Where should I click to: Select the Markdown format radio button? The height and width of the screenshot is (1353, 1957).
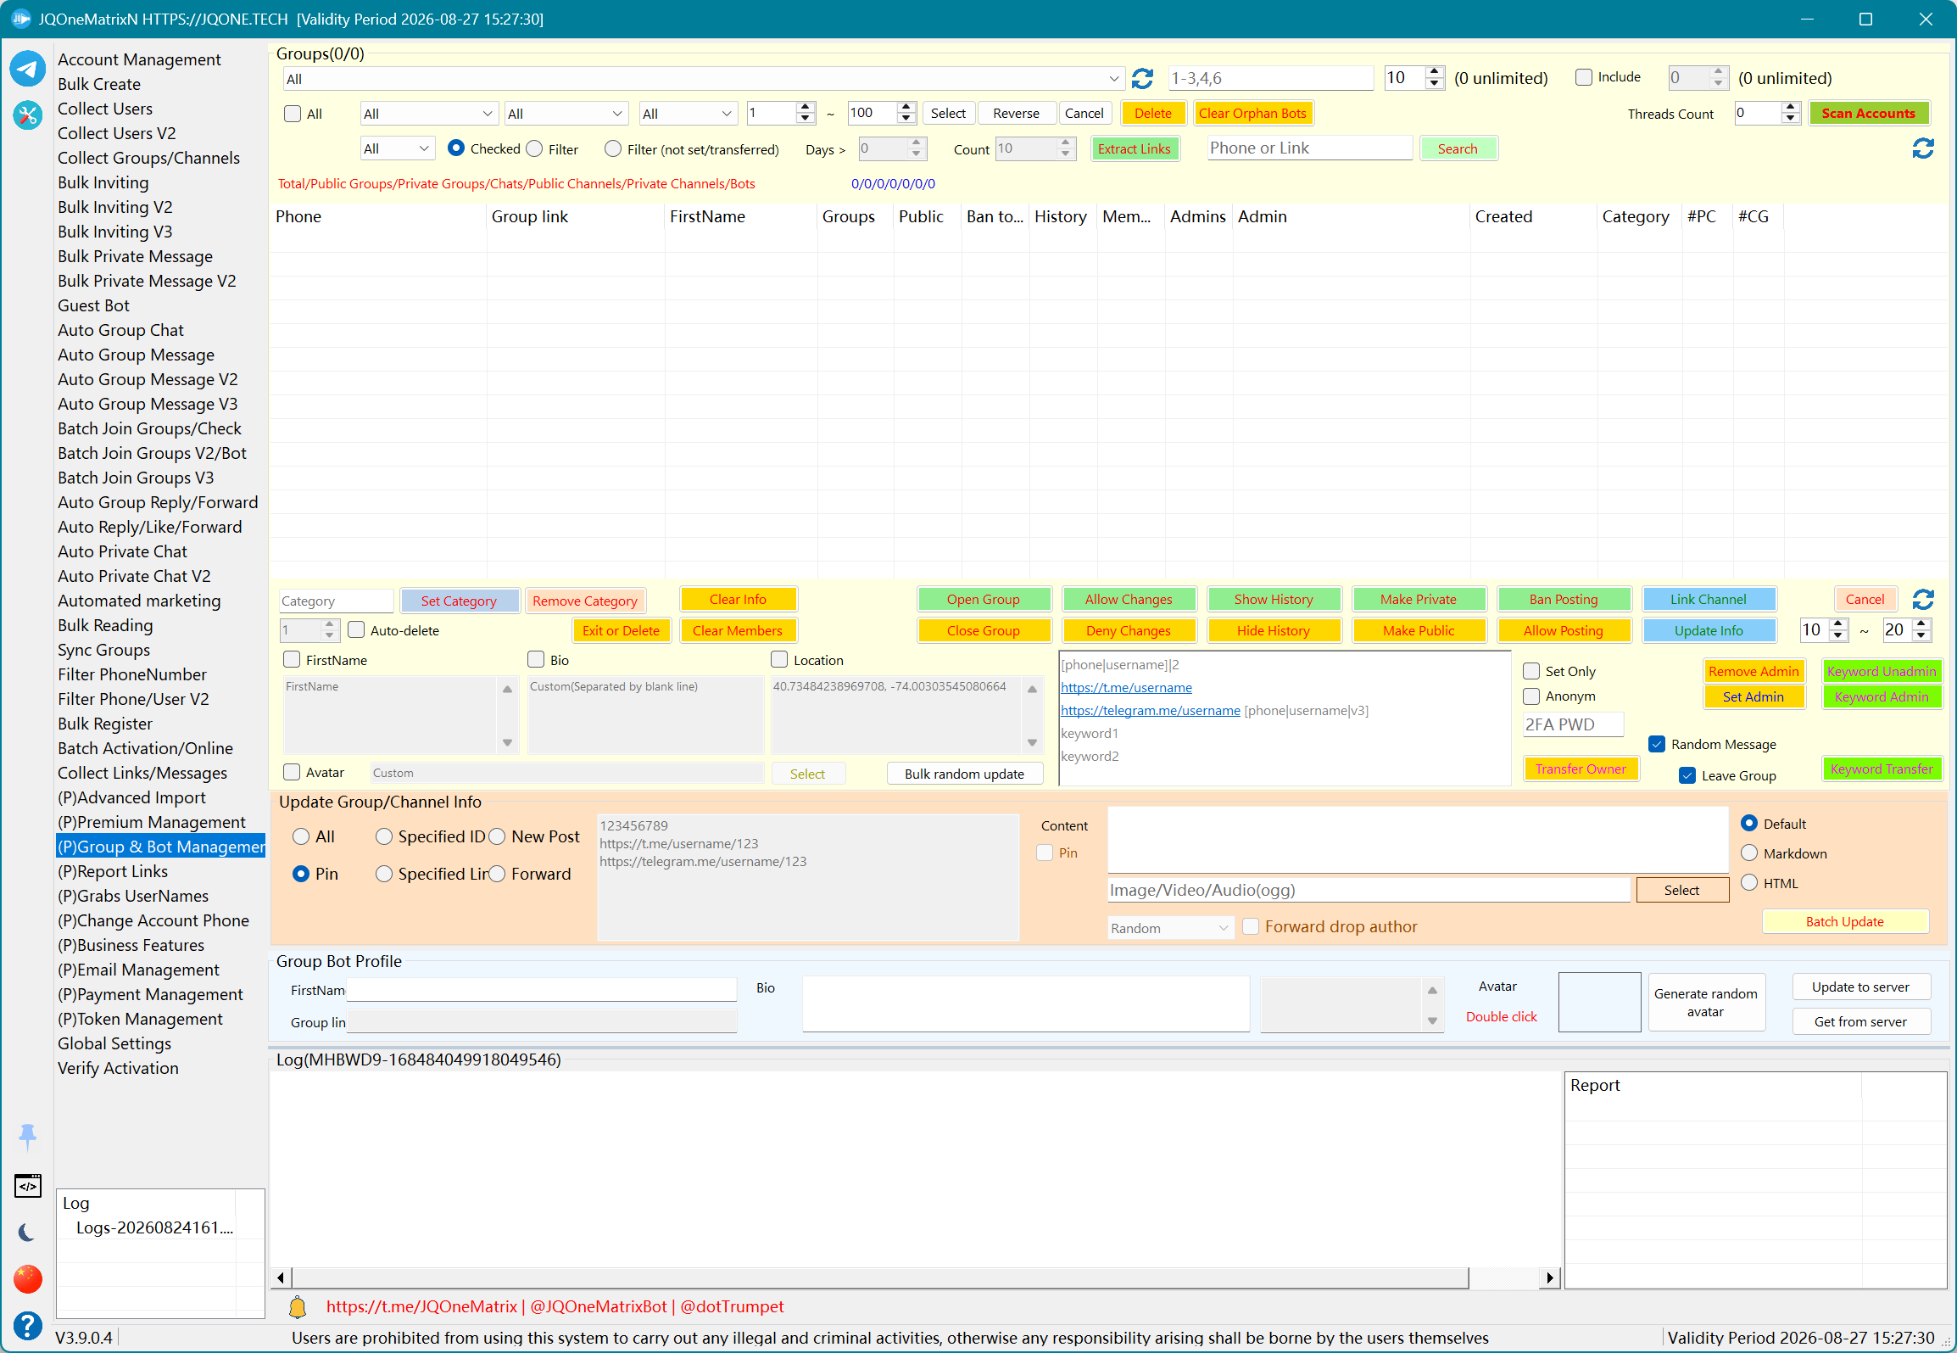point(1749,853)
